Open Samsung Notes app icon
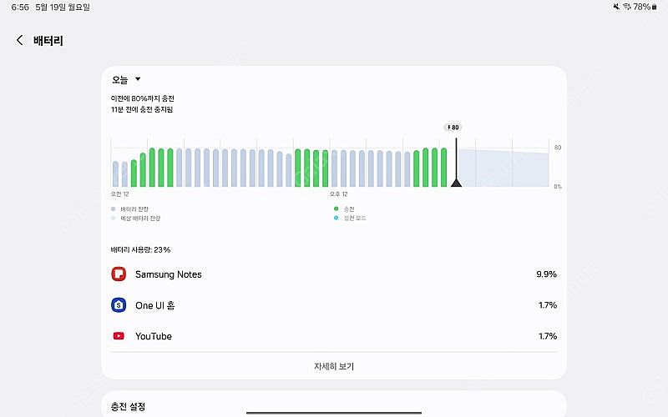Viewport: 668px width, 417px height. [119, 274]
